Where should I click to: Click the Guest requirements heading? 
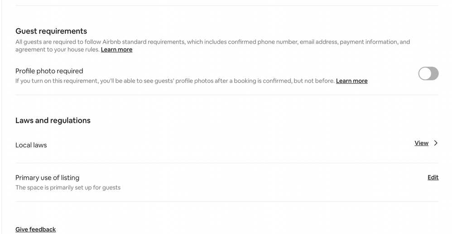point(51,31)
